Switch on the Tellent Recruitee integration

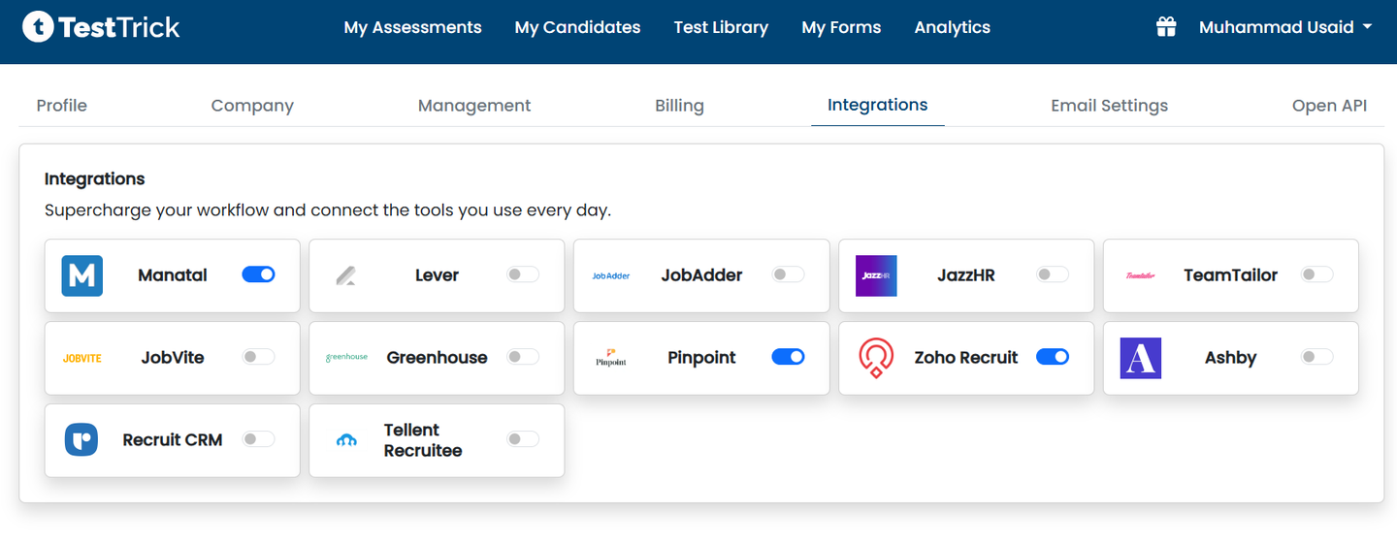[x=523, y=439]
